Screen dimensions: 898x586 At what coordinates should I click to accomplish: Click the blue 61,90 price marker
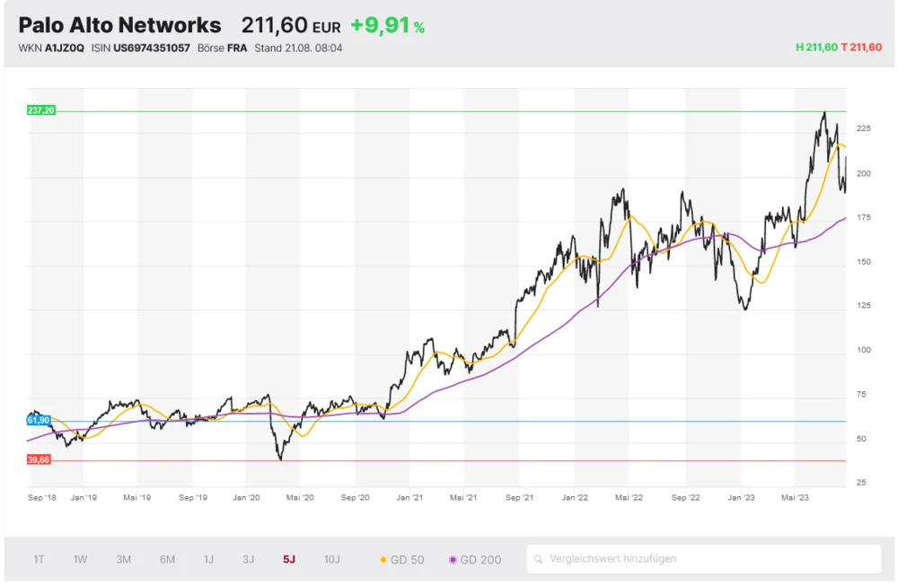[39, 420]
